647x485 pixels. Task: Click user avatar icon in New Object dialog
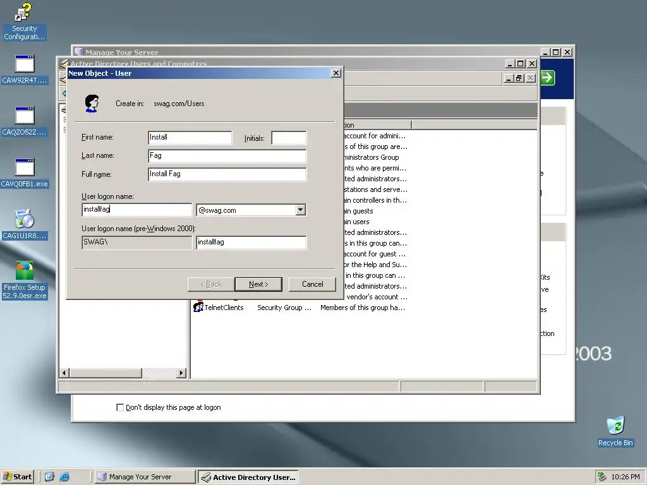coord(92,103)
